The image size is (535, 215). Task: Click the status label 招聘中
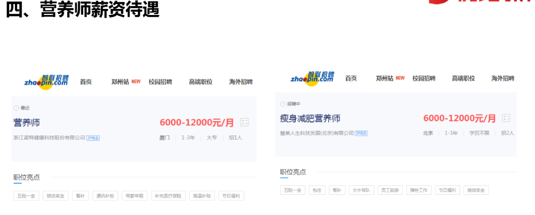(294, 104)
